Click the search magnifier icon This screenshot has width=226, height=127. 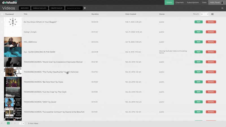pos(222,8)
